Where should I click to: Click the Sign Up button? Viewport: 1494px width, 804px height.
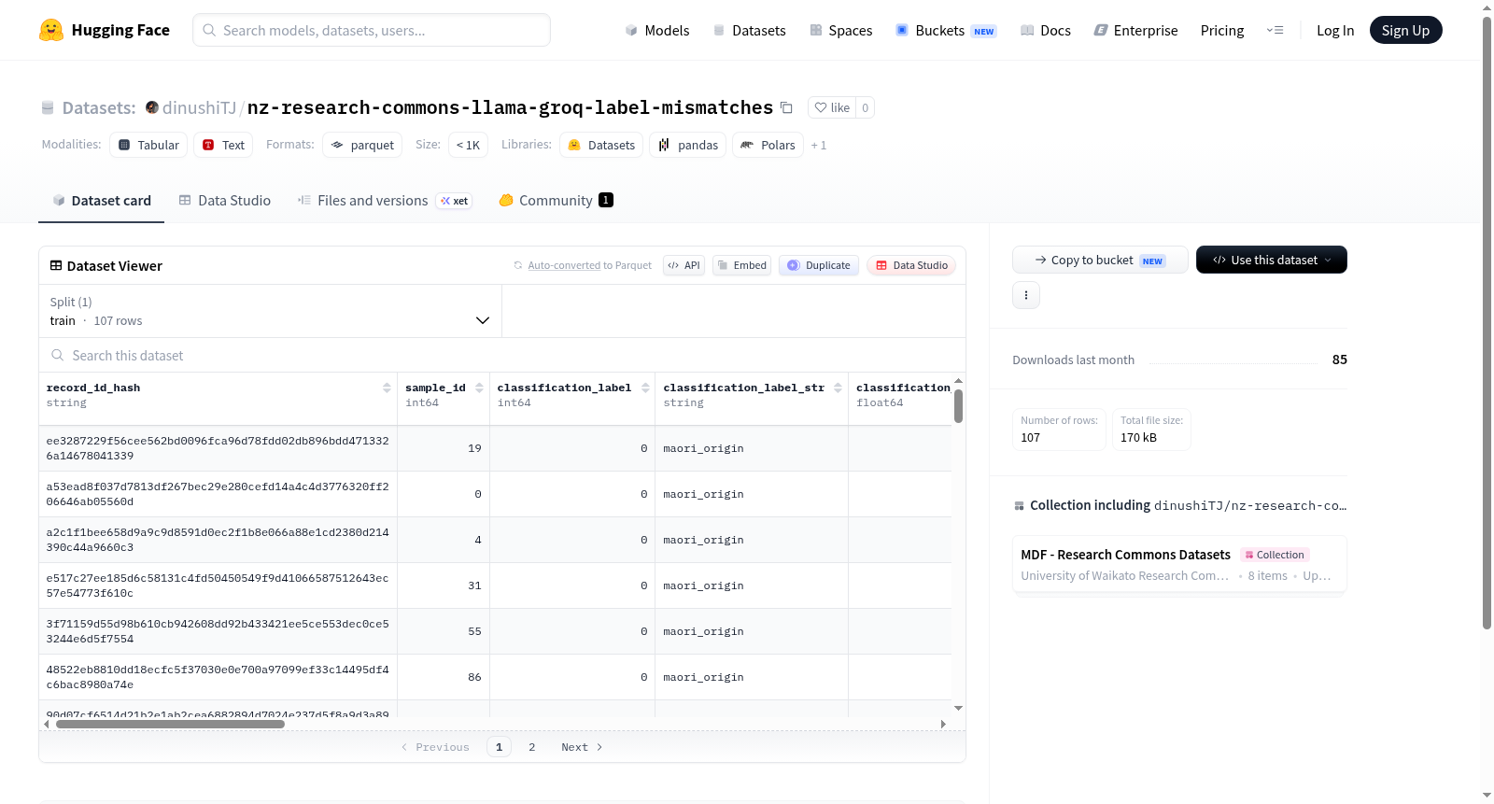point(1405,30)
